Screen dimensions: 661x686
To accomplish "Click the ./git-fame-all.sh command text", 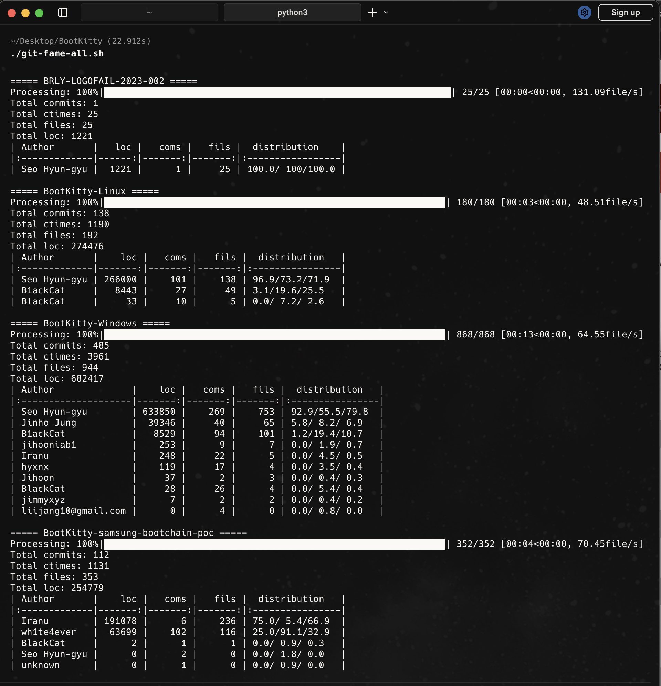I will tap(57, 53).
